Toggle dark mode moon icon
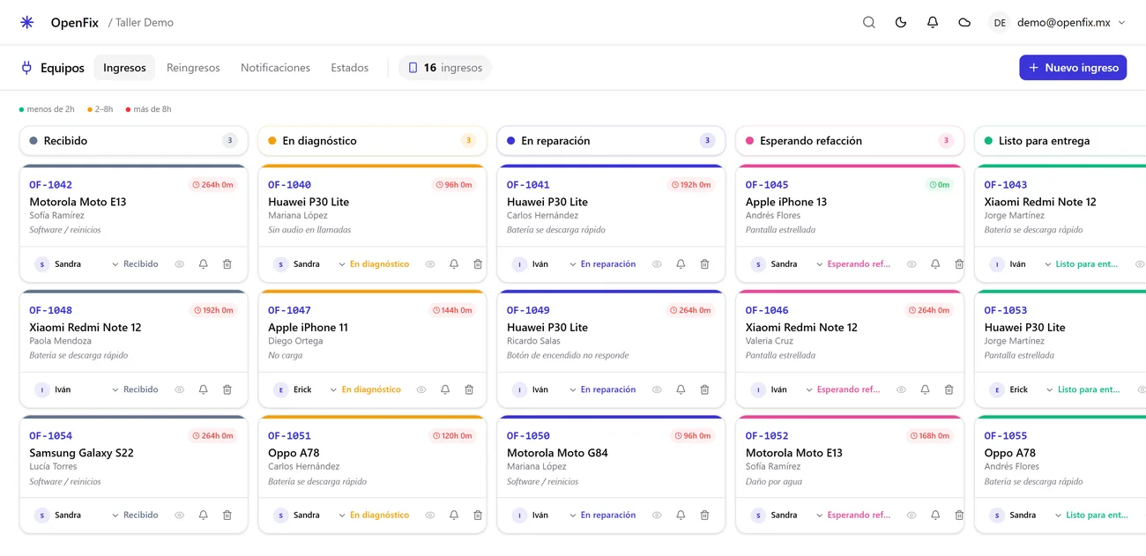The height and width of the screenshot is (556, 1146). point(901,22)
